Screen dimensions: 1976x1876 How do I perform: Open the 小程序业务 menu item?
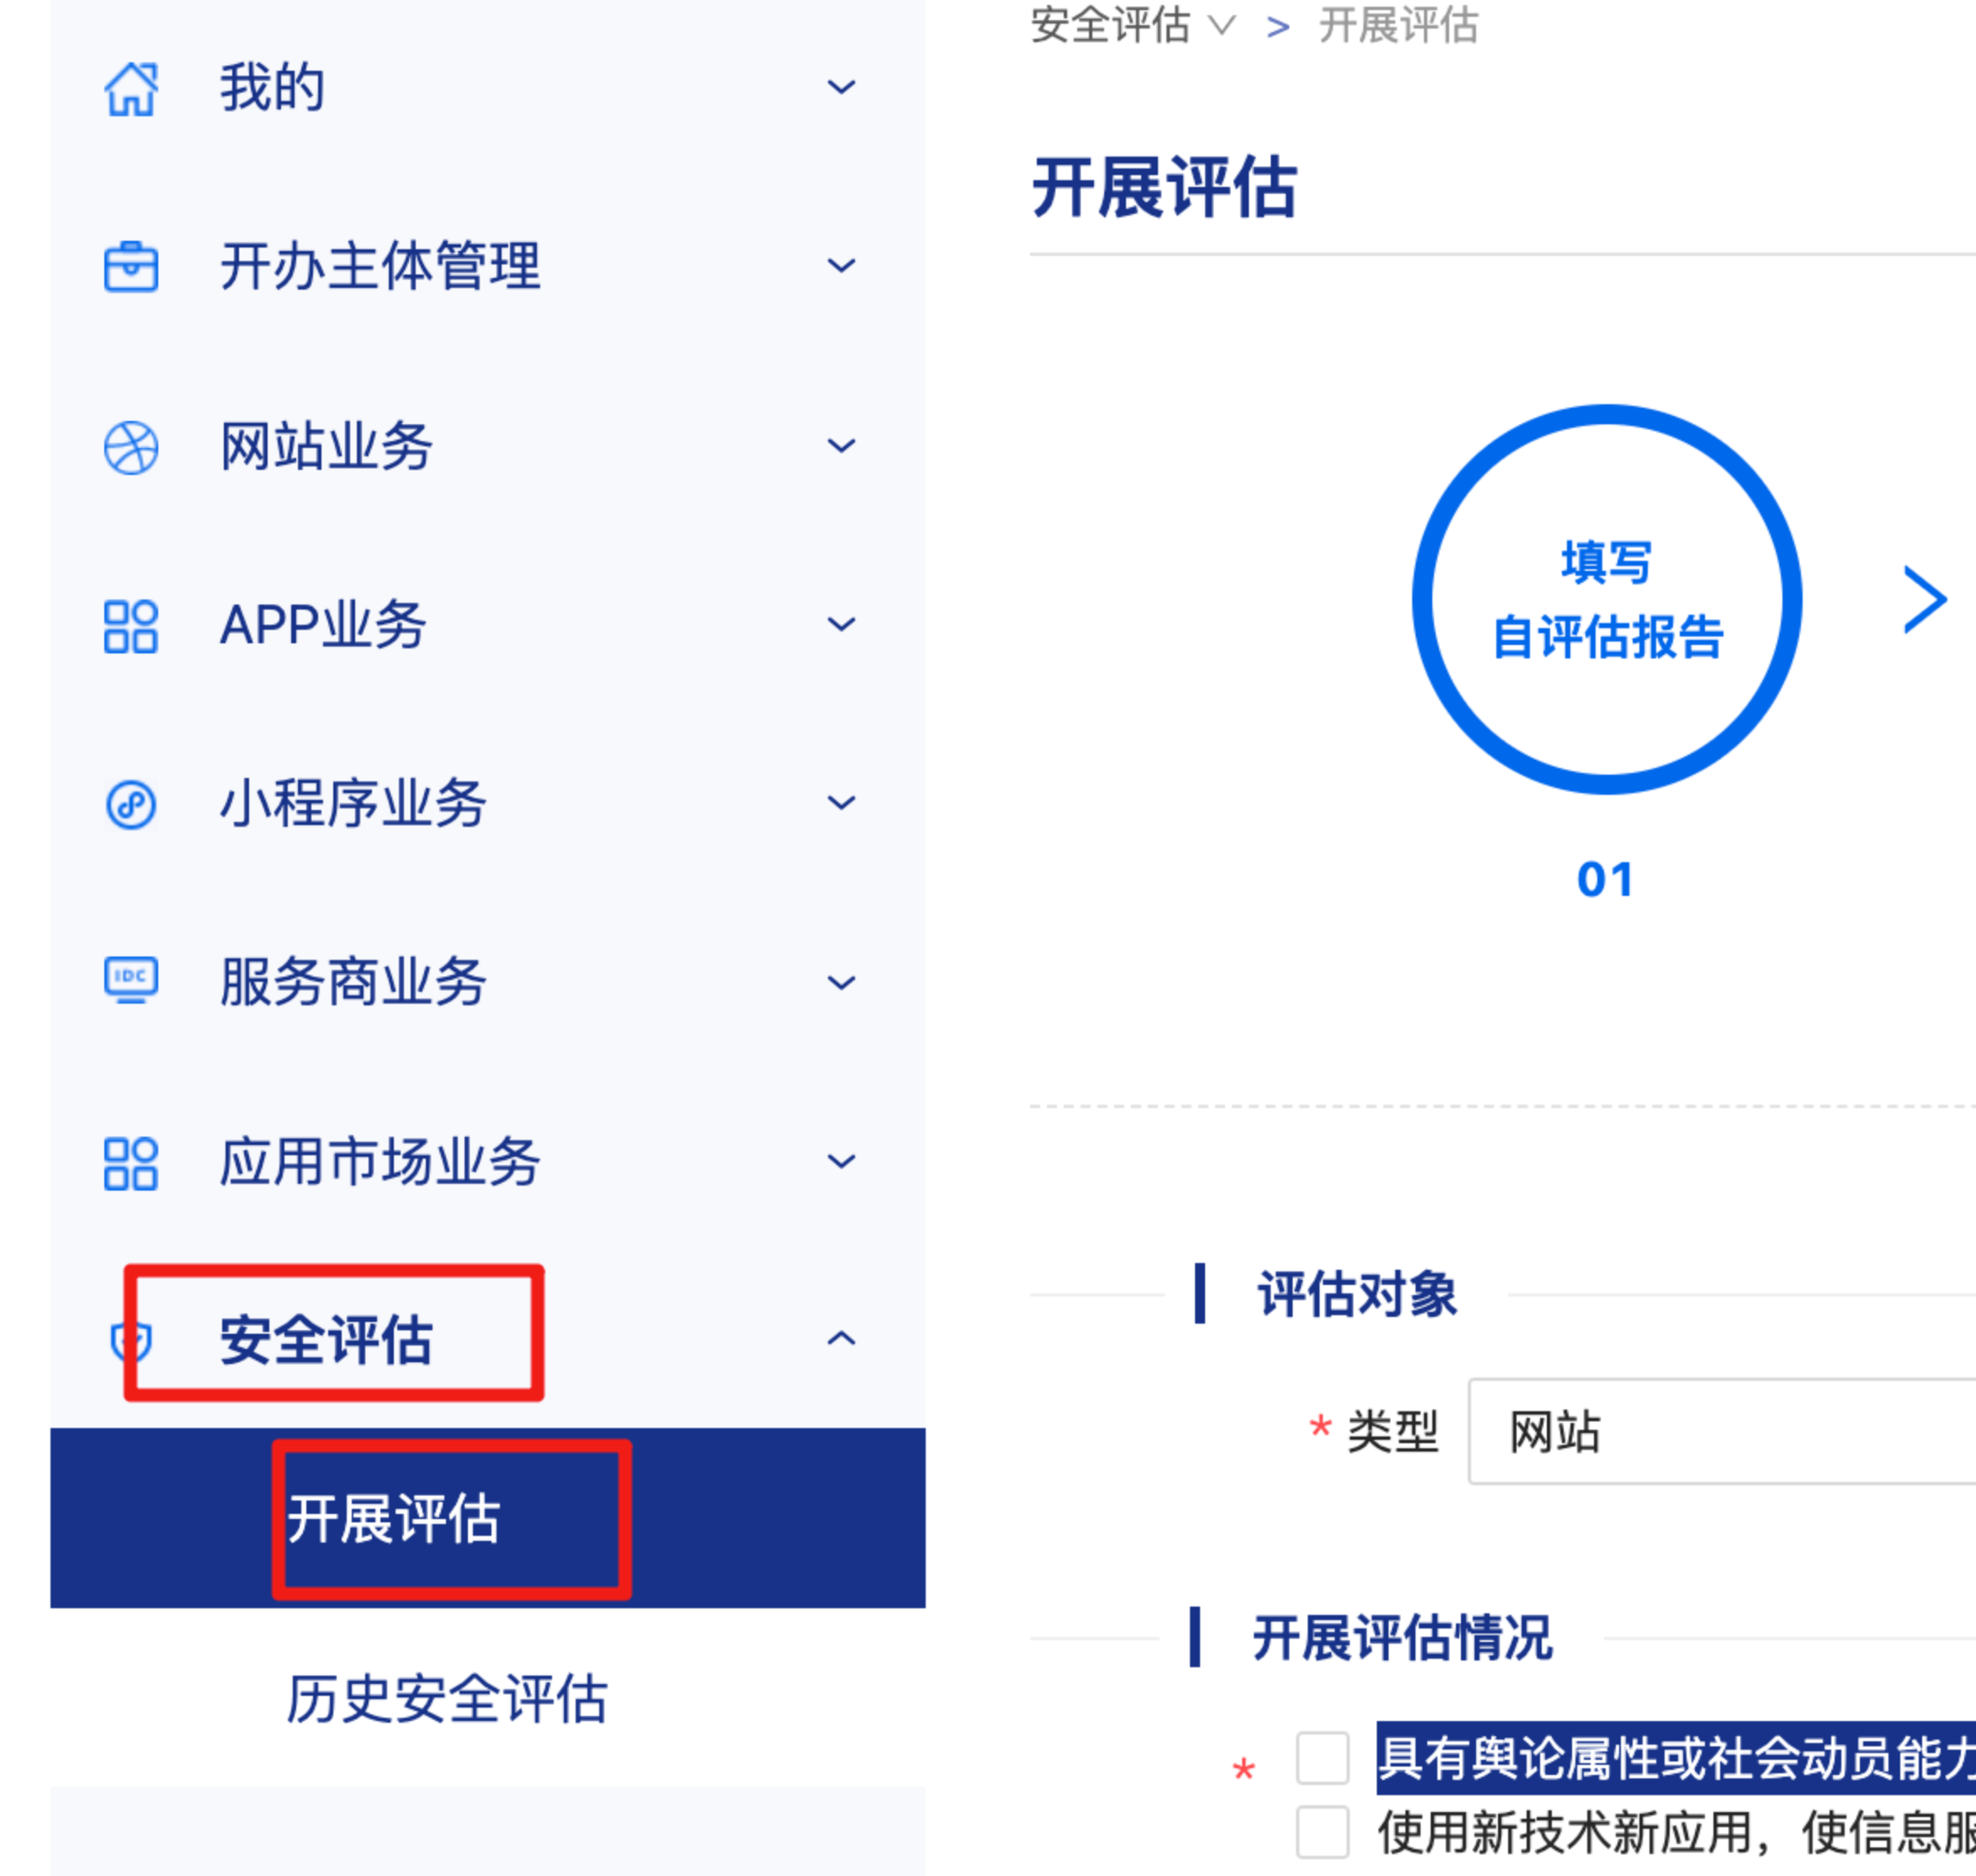coord(488,803)
